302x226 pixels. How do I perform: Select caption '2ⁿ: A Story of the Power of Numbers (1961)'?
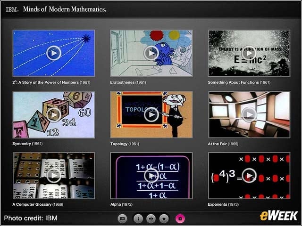tap(51, 82)
